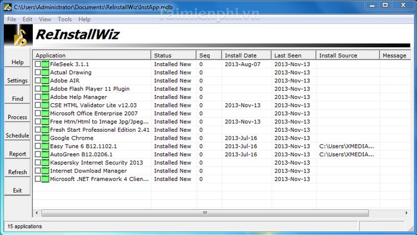Refresh the application list

[17, 169]
